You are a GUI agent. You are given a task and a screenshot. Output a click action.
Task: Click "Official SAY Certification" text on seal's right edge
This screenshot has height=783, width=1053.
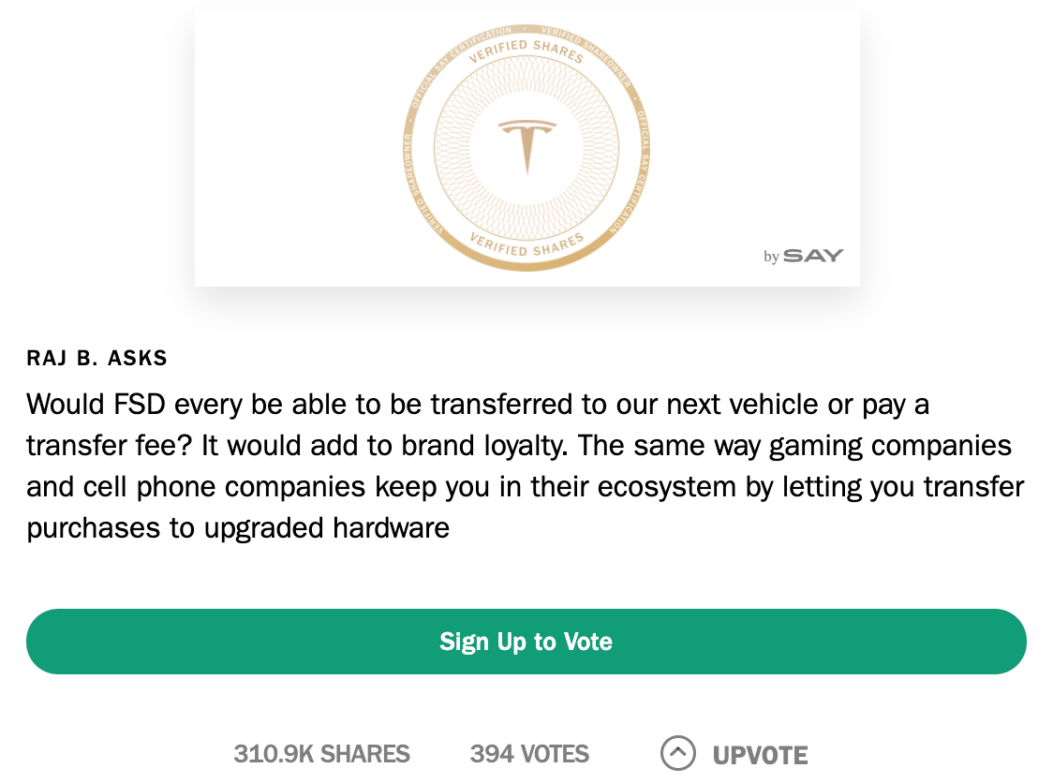[x=629, y=174]
